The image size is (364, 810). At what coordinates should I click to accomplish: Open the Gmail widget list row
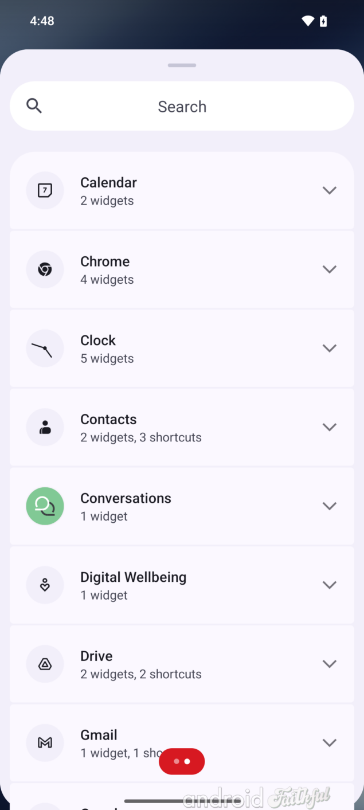click(x=182, y=743)
